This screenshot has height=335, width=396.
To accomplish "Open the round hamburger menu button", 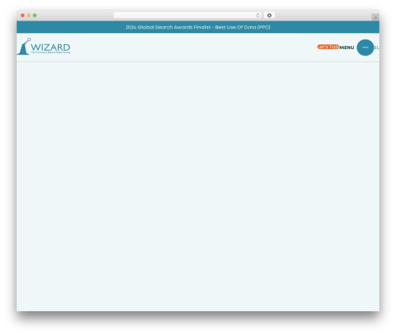I will pyautogui.click(x=365, y=48).
